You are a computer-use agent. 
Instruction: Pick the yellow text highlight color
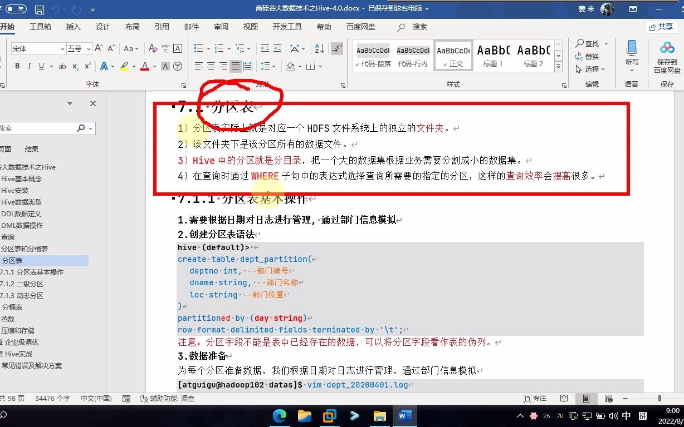coord(124,66)
